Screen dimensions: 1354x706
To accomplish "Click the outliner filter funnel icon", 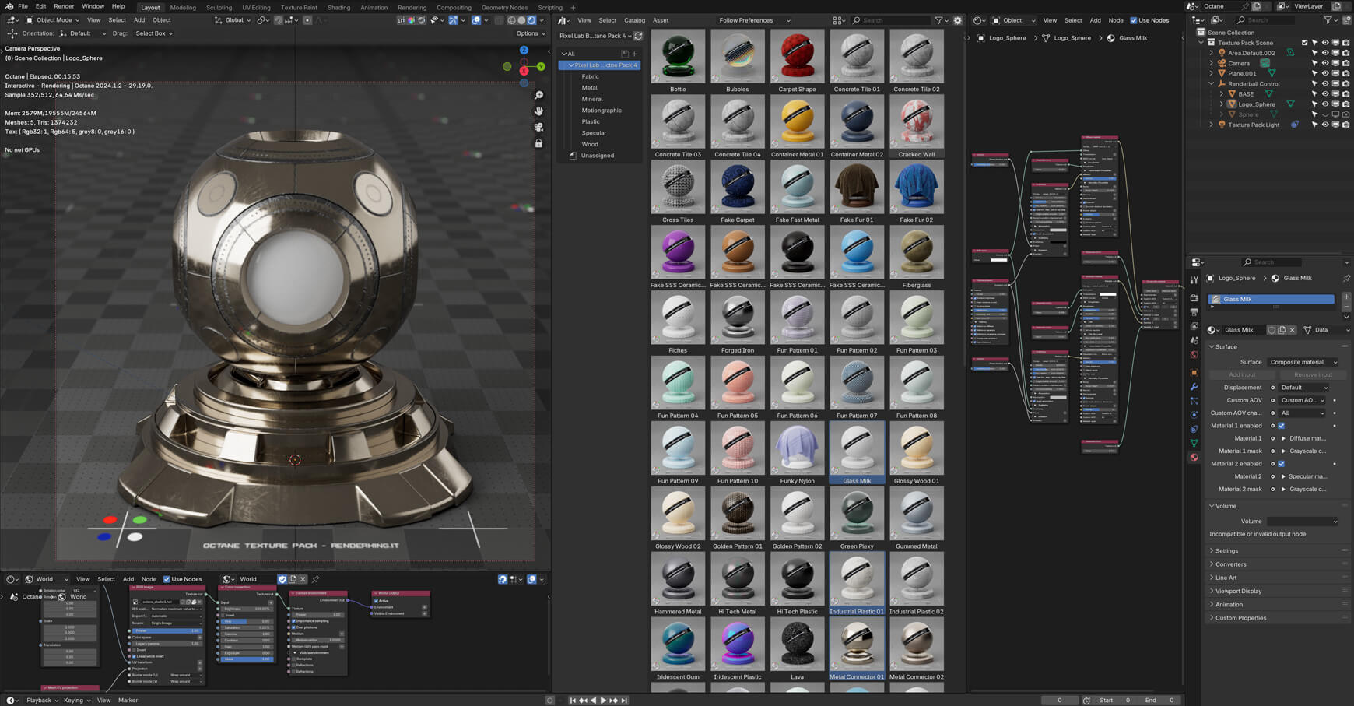I will (x=1329, y=20).
